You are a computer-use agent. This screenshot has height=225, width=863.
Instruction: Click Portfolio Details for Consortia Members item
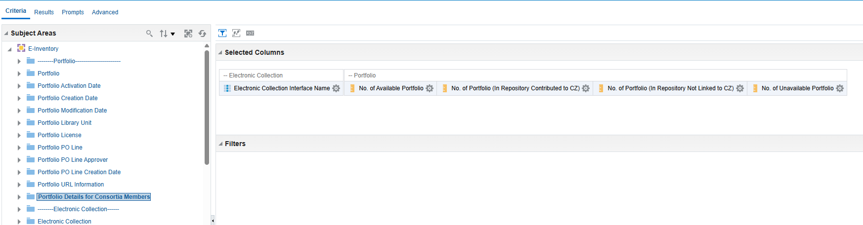point(94,197)
